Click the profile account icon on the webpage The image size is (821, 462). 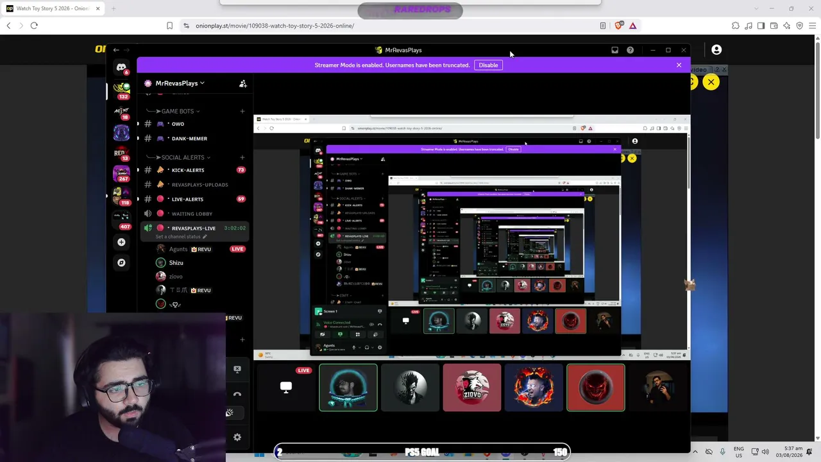[x=716, y=50]
